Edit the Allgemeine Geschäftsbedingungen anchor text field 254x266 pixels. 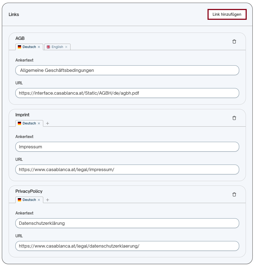[127, 70]
